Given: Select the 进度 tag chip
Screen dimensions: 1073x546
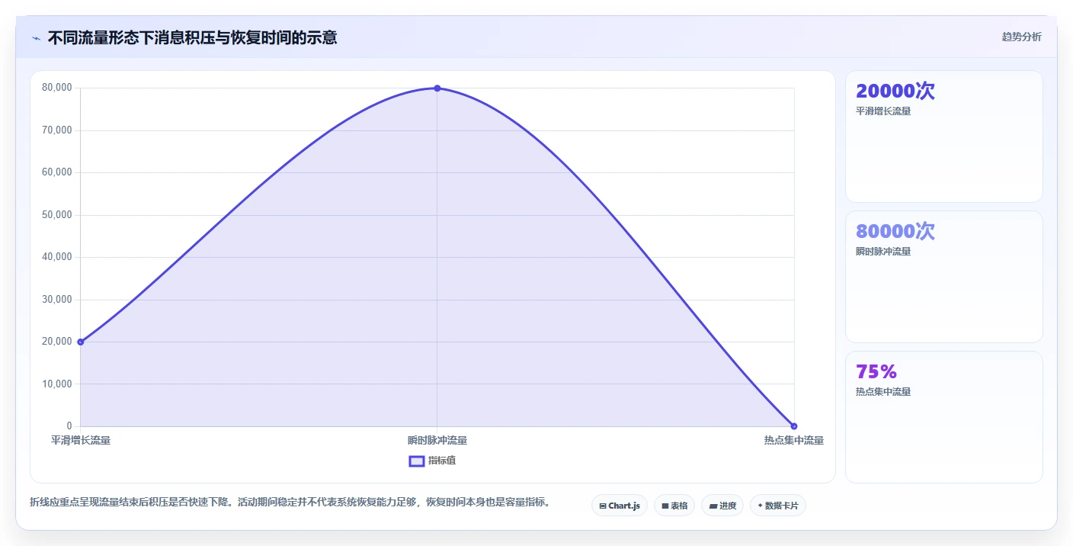Looking at the screenshot, I should click(722, 506).
